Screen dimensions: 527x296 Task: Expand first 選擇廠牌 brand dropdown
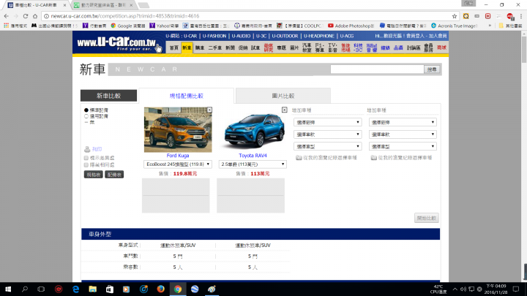(326, 122)
